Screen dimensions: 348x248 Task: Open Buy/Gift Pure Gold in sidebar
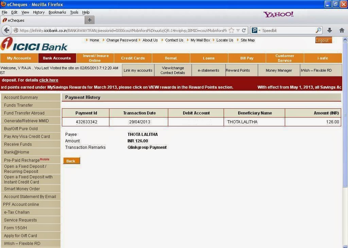(x=31, y=129)
